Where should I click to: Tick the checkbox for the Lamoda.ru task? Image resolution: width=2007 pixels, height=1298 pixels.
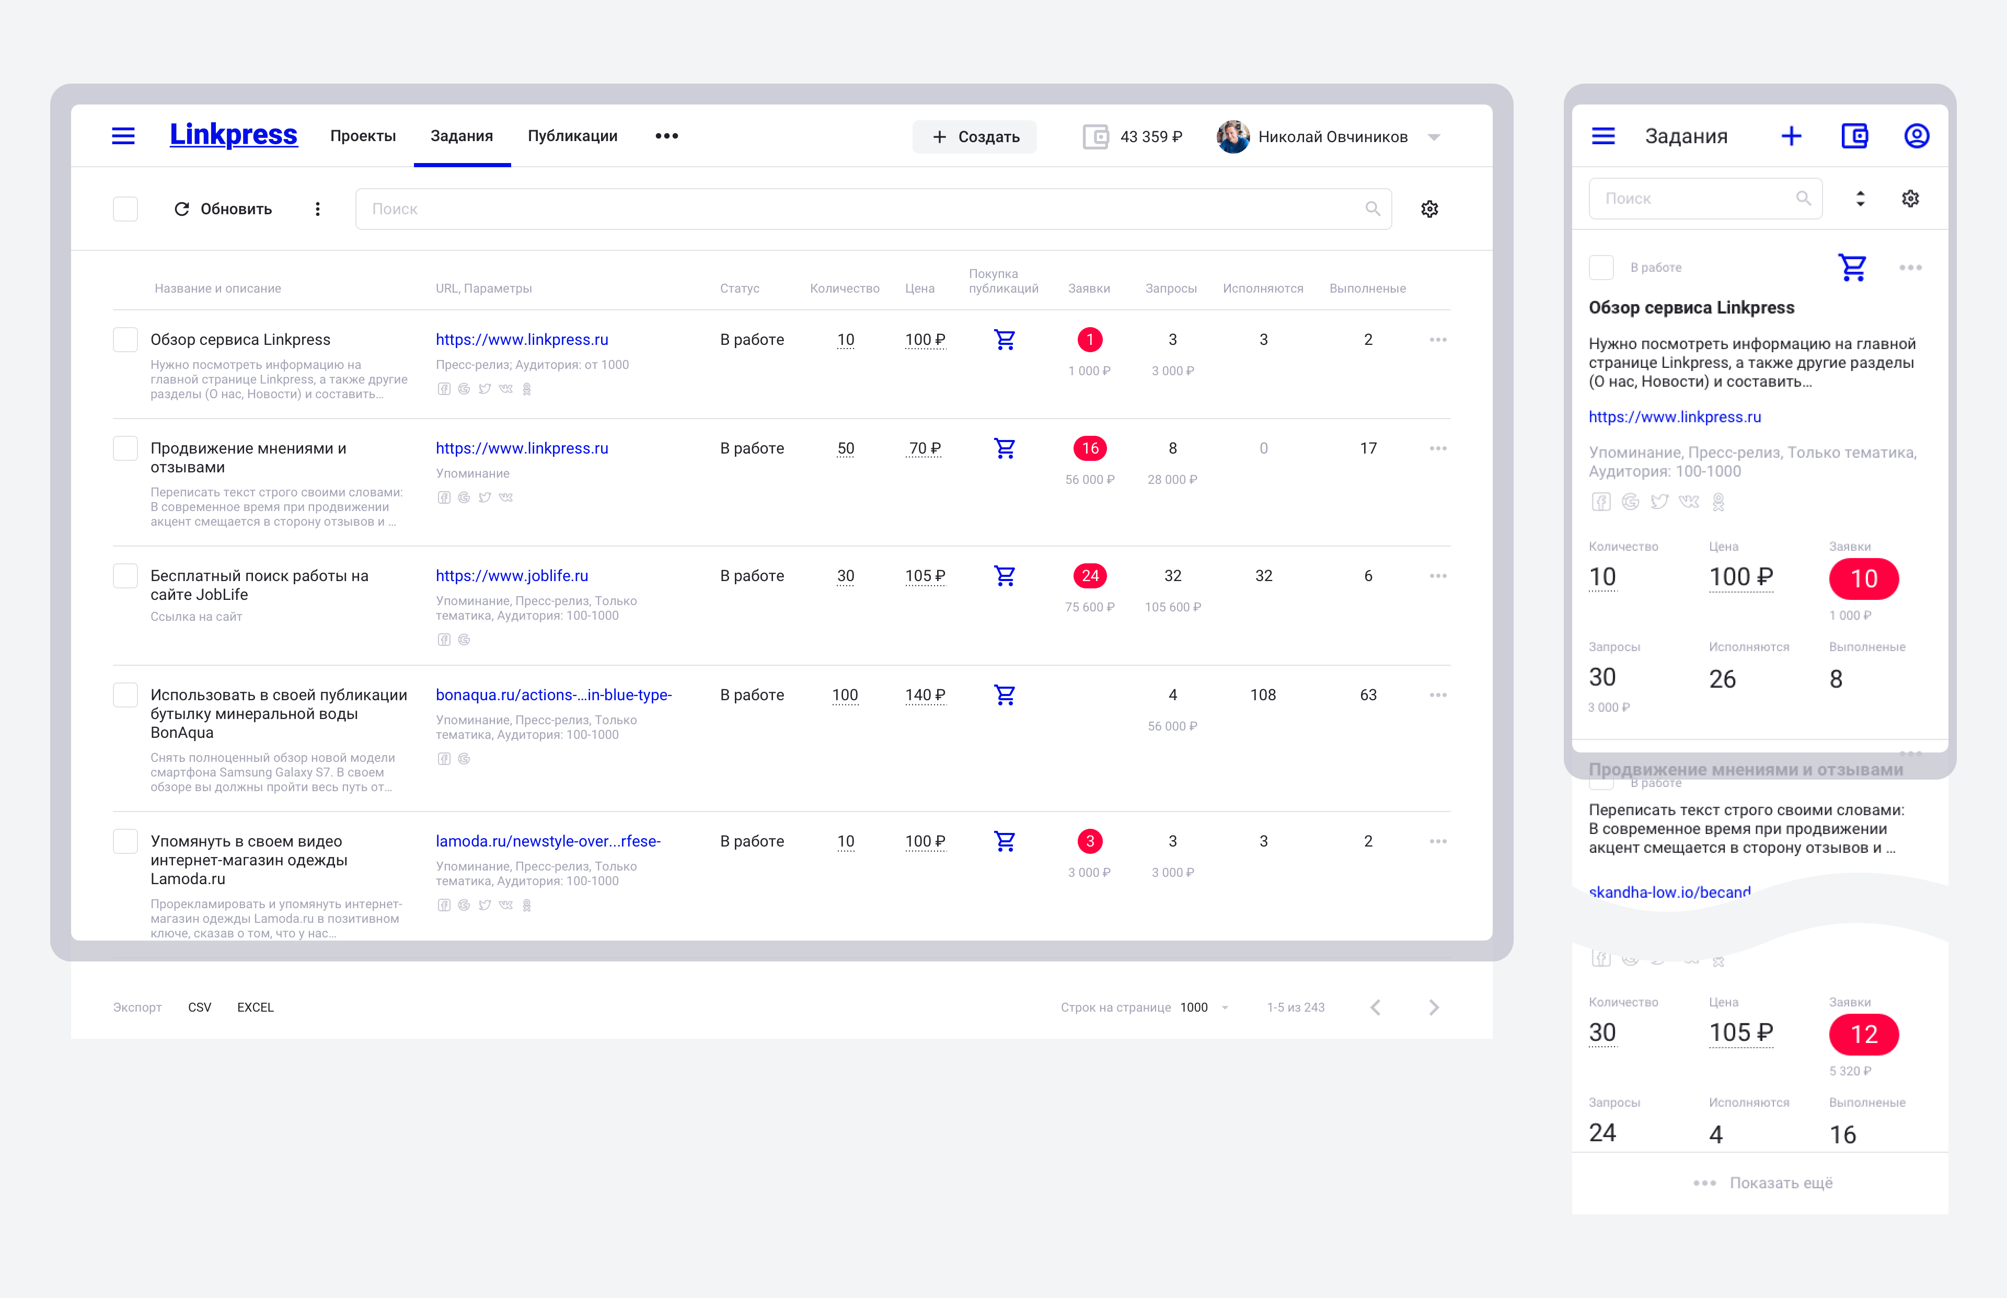(125, 841)
